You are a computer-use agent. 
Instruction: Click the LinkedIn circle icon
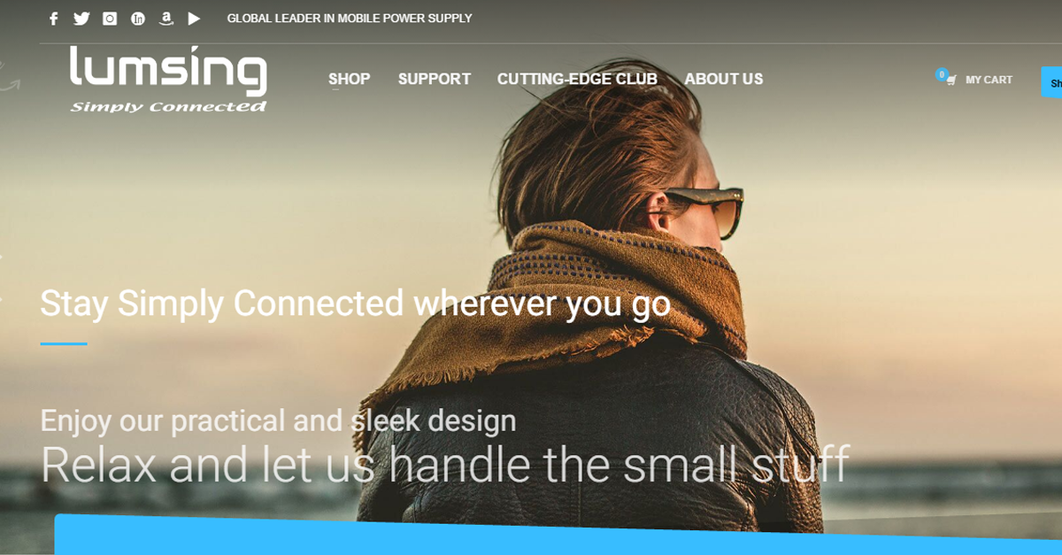click(x=138, y=19)
